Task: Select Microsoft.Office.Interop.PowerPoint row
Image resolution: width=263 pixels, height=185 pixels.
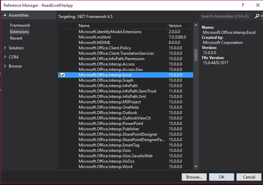Action: pos(126,123)
